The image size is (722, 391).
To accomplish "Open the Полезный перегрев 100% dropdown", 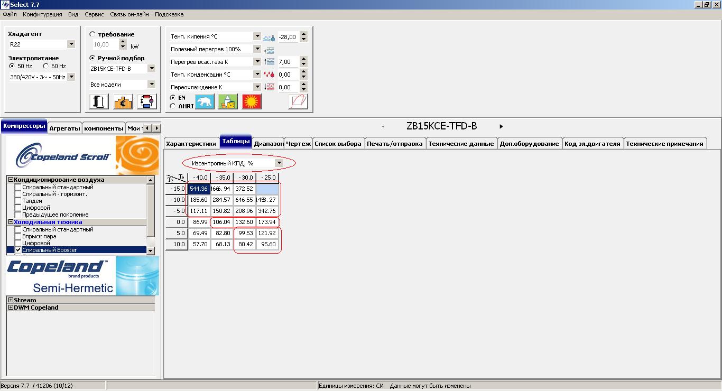I will 257,49.
